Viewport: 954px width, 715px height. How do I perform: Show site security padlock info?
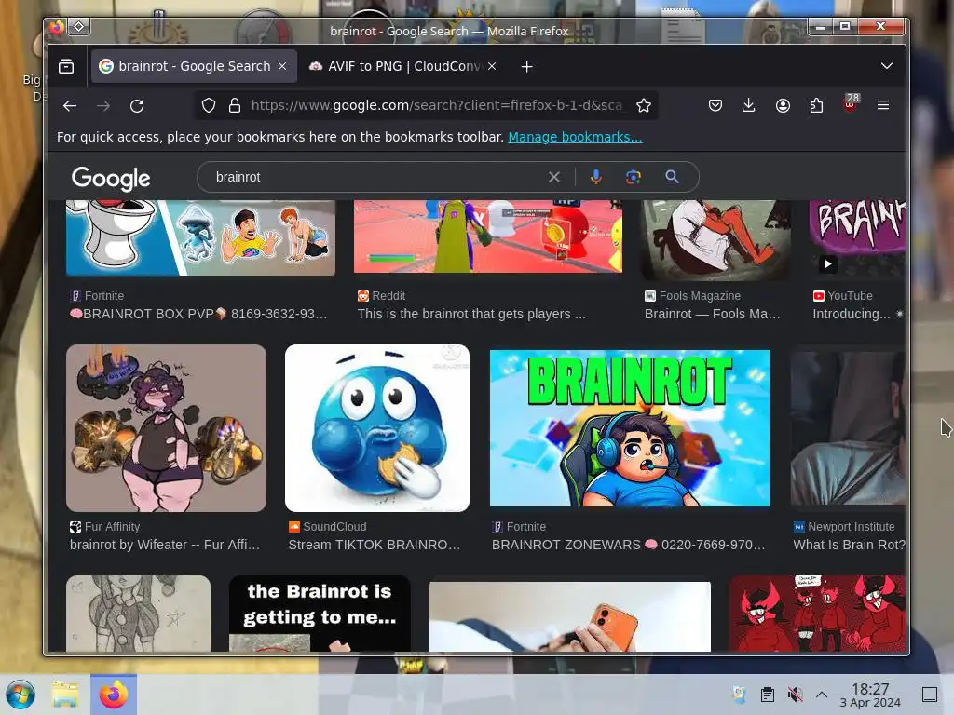click(x=234, y=106)
